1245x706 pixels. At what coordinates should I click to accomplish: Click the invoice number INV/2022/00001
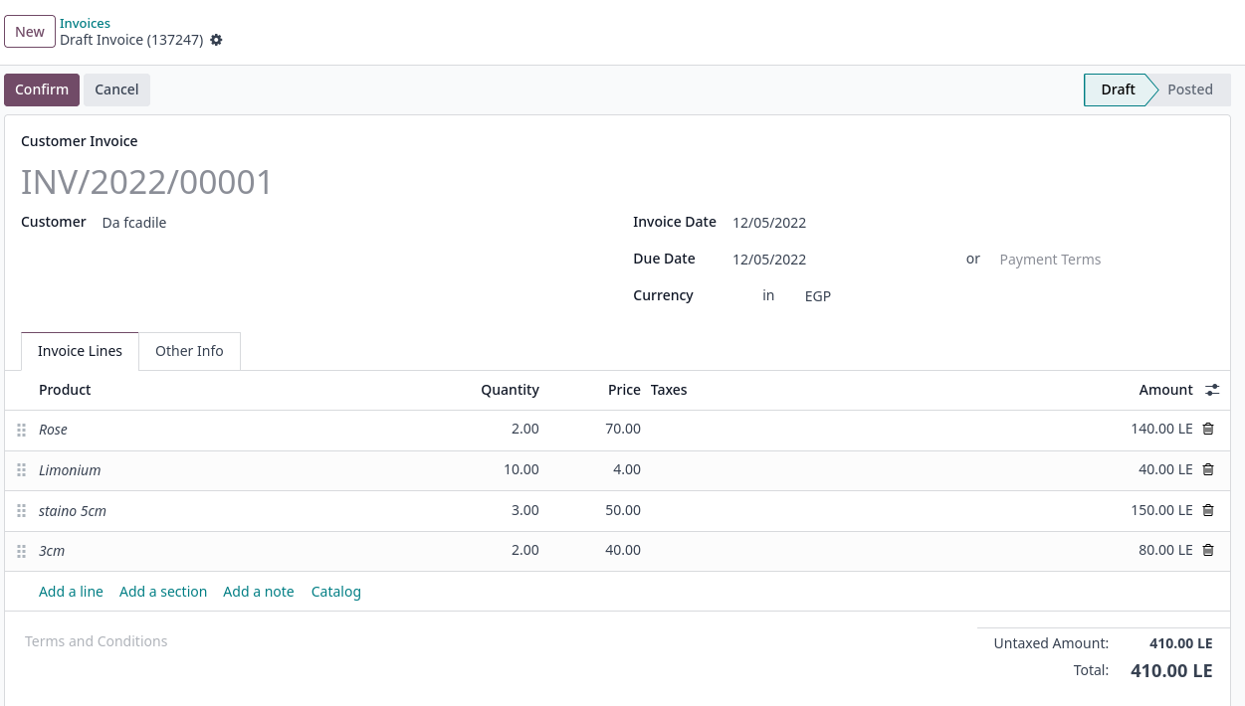click(x=146, y=182)
